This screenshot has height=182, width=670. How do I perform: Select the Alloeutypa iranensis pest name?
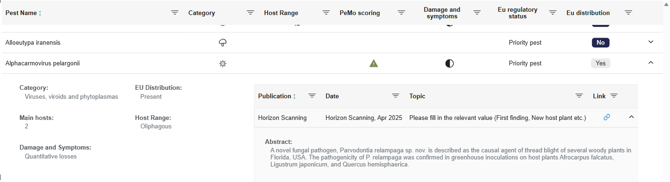click(33, 43)
